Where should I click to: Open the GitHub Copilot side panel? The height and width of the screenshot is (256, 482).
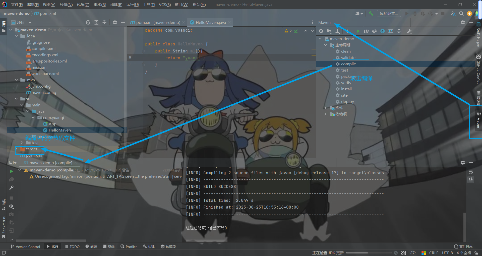(x=478, y=69)
